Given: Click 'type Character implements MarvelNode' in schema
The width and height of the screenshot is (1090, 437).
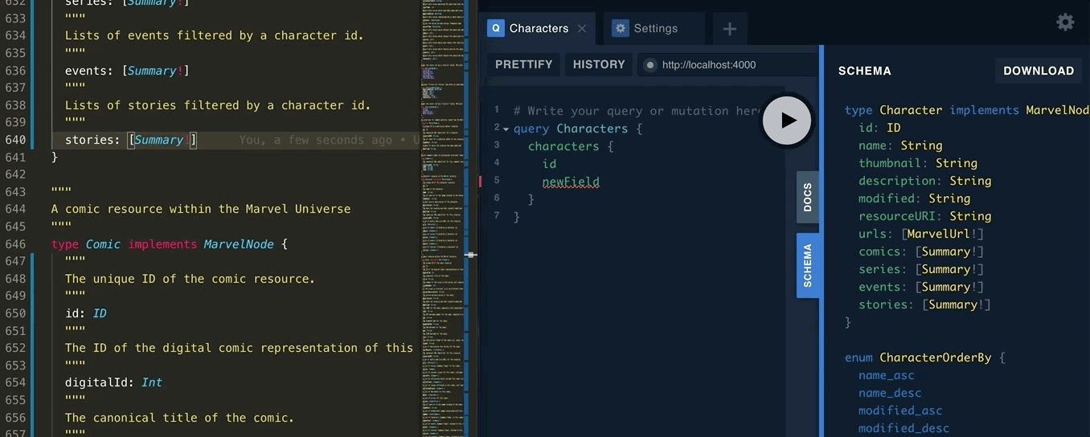Looking at the screenshot, I should click(967, 110).
